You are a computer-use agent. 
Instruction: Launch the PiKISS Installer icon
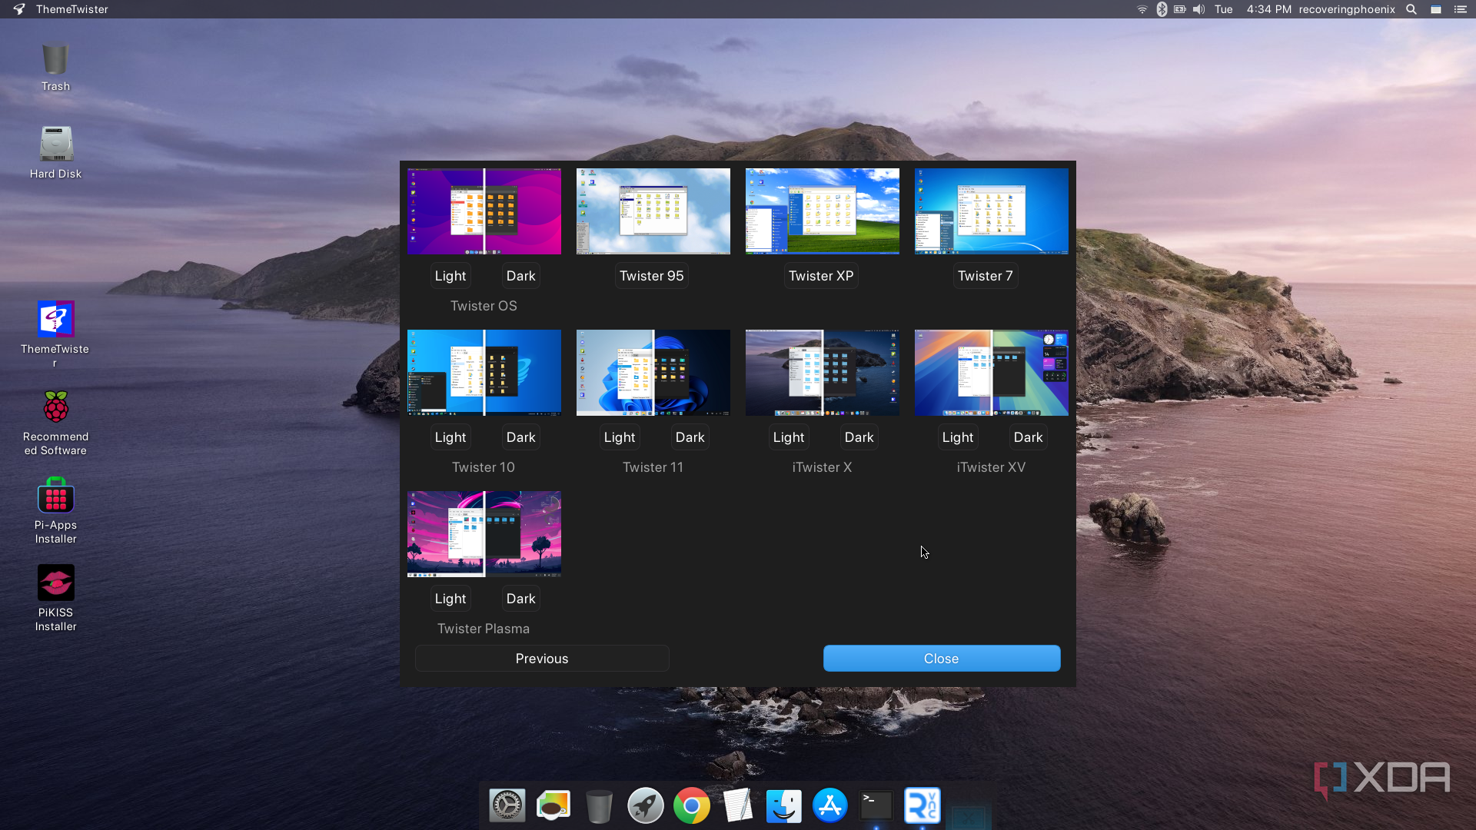pyautogui.click(x=55, y=583)
